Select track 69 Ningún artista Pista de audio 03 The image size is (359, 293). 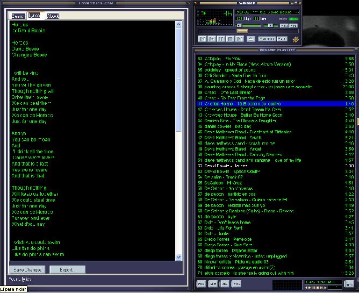276,262
